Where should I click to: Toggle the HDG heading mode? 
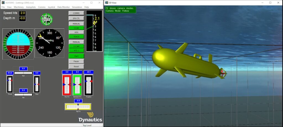76,32
